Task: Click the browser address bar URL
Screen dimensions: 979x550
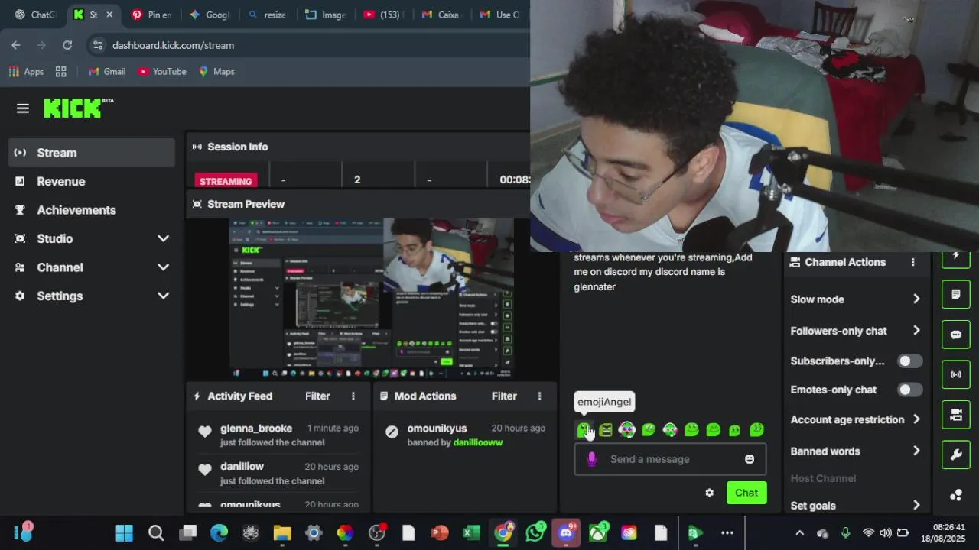Action: (x=173, y=45)
